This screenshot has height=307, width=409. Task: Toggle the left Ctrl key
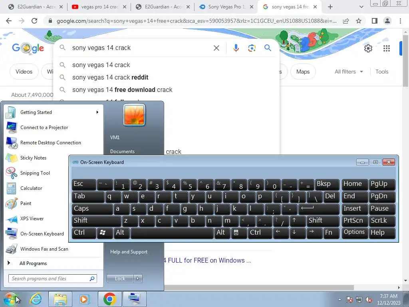click(84, 233)
